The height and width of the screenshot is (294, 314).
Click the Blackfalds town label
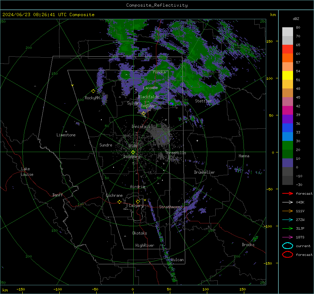pos(148,97)
